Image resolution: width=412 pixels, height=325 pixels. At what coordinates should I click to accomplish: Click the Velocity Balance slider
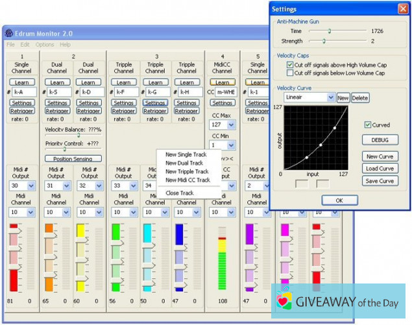pyautogui.click(x=79, y=135)
